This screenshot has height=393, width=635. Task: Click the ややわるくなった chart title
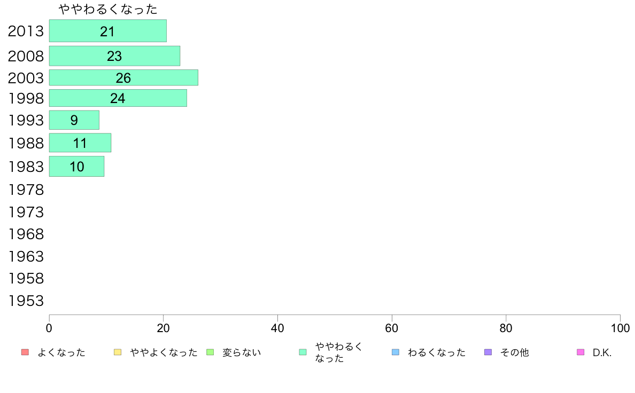[x=108, y=10]
